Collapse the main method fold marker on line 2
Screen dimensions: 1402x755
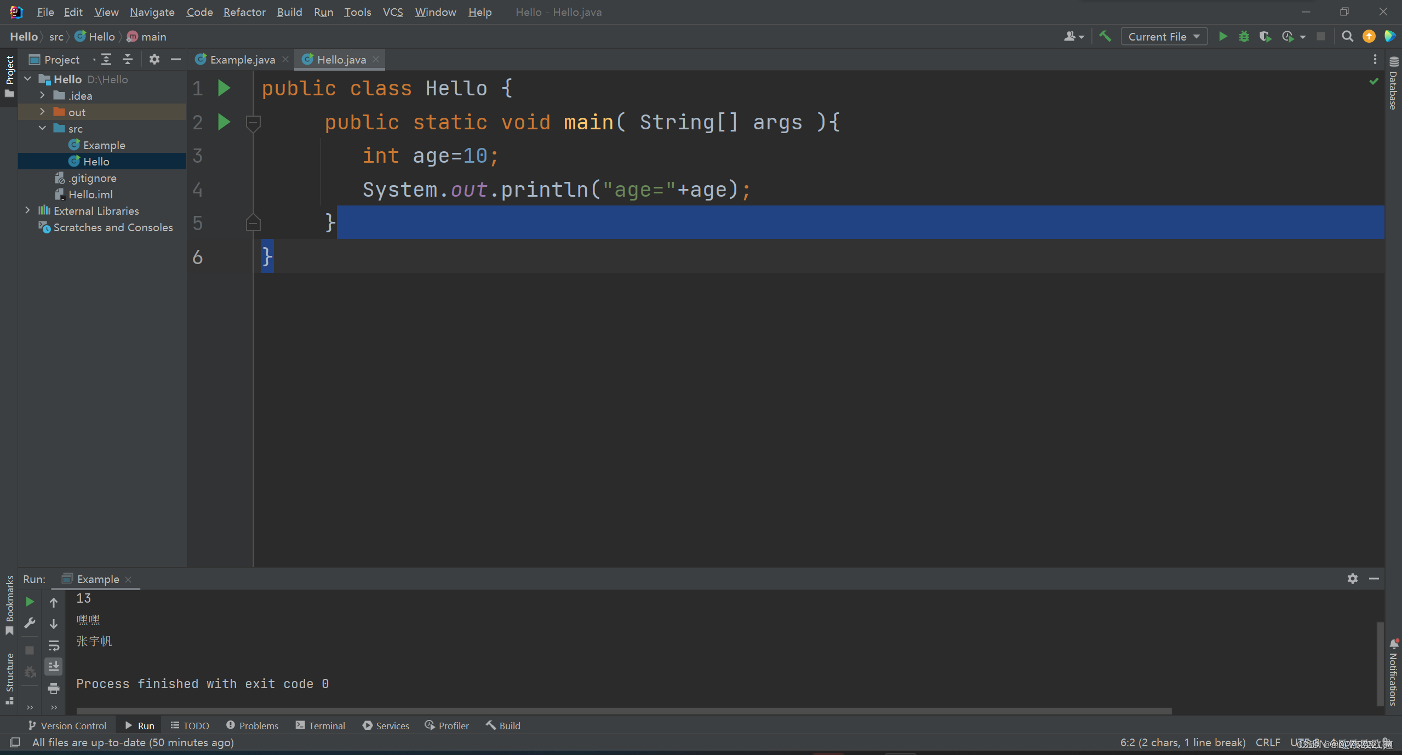[x=253, y=122]
